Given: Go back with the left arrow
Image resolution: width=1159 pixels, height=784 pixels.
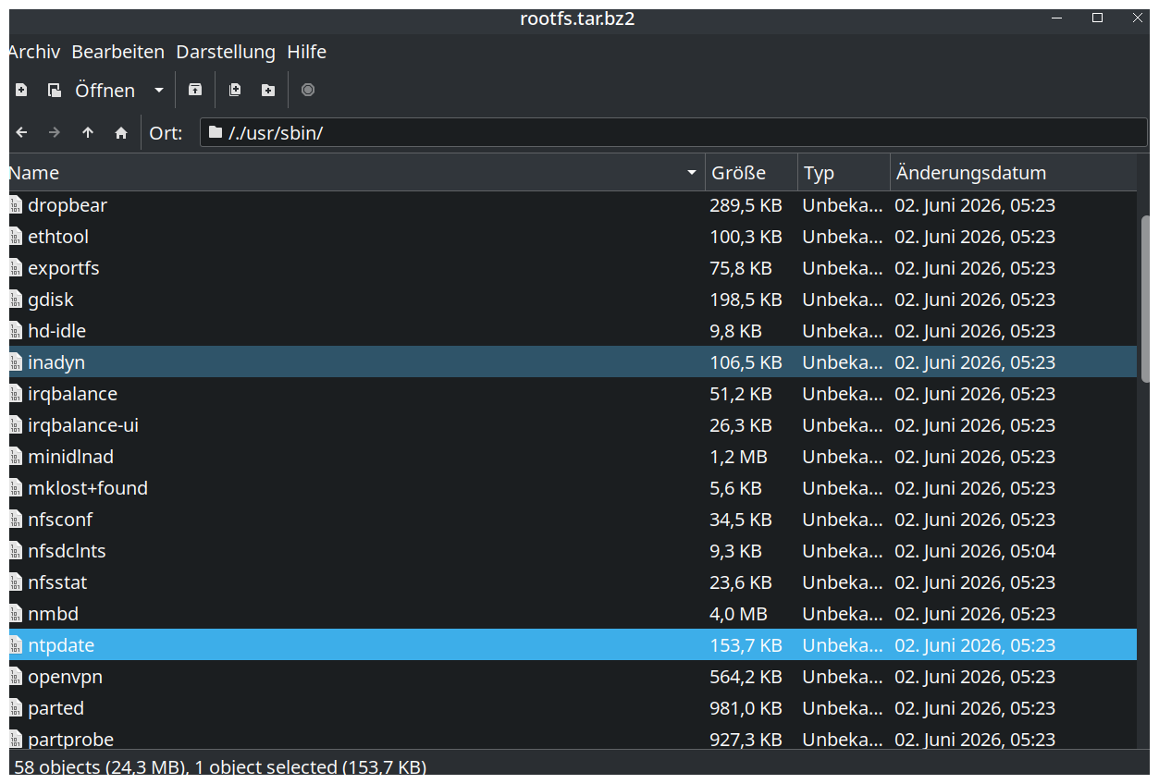Looking at the screenshot, I should [21, 133].
